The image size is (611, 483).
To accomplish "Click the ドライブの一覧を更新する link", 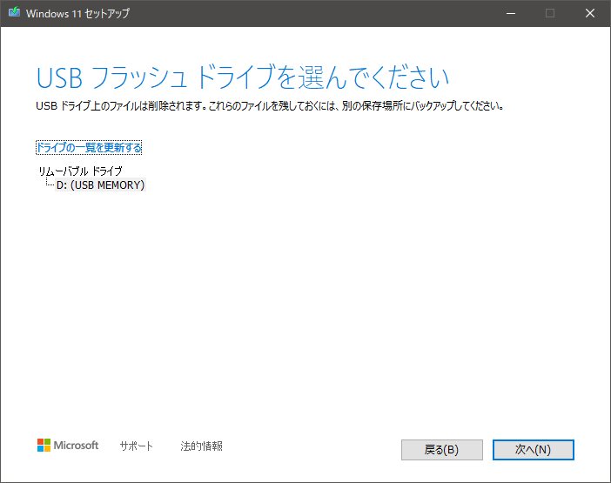I will point(89,148).
